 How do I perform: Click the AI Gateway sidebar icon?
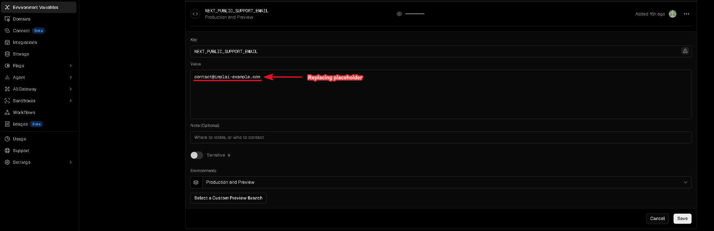(7, 89)
